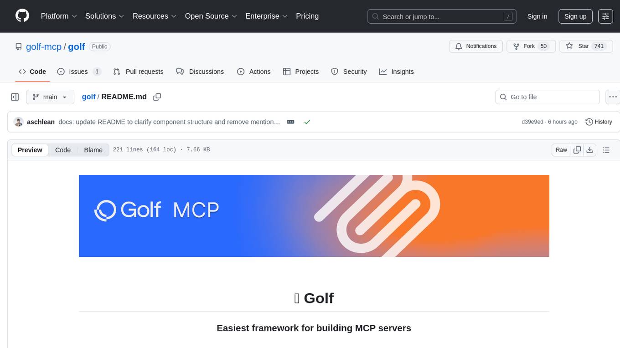Open the docs: update README commit message

[x=169, y=122]
